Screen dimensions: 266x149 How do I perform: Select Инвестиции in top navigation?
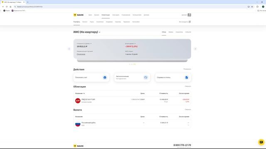pyautogui.click(x=106, y=15)
